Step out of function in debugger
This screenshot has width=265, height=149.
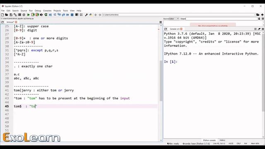[63, 15]
